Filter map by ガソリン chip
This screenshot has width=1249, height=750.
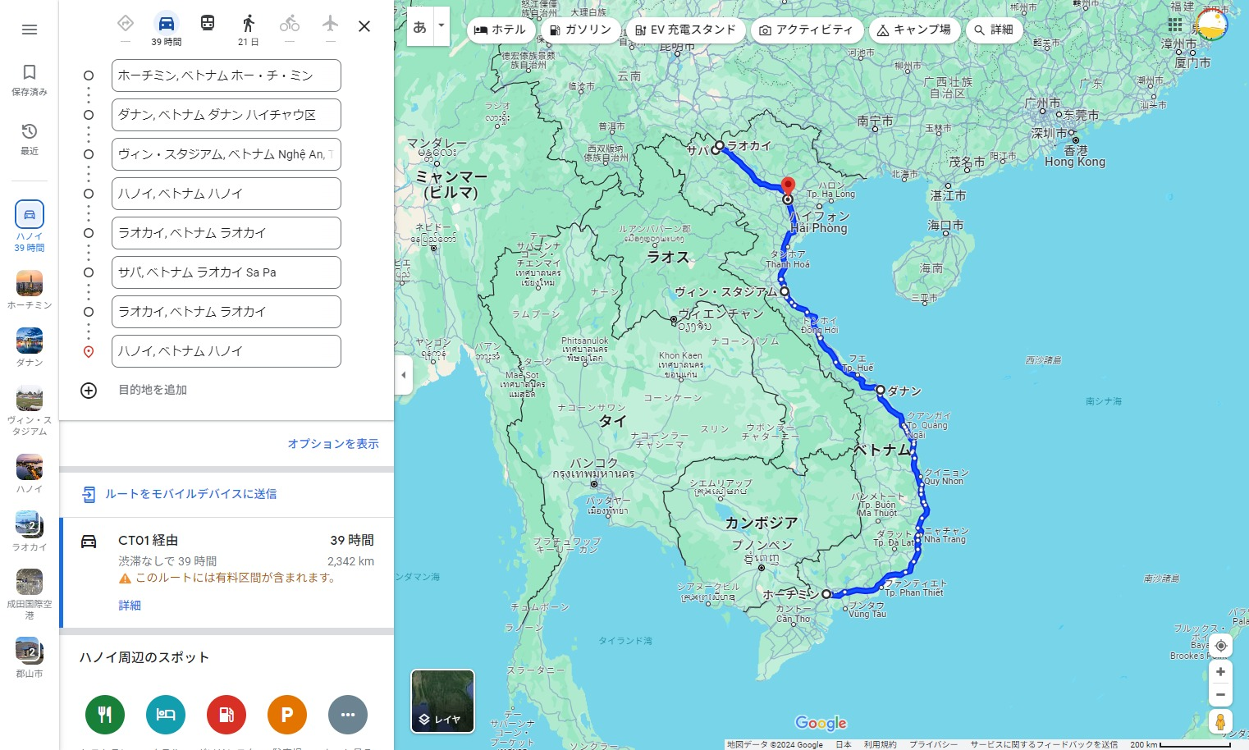[580, 30]
